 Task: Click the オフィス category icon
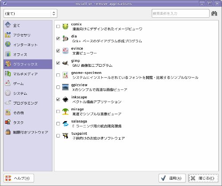[8, 54]
